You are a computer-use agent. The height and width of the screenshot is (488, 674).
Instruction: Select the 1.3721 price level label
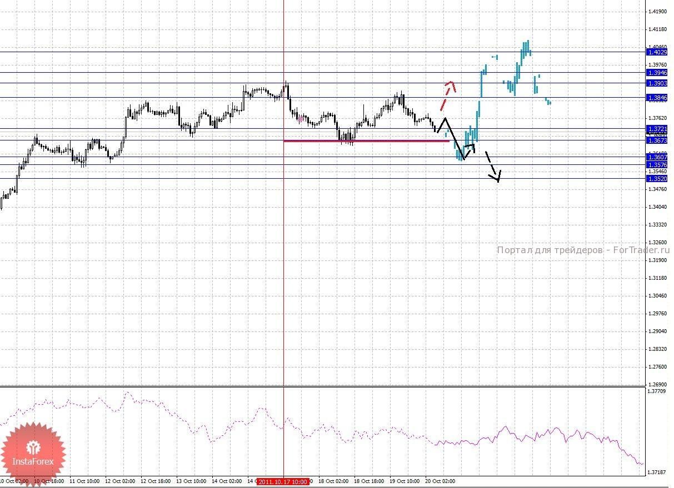click(x=657, y=129)
